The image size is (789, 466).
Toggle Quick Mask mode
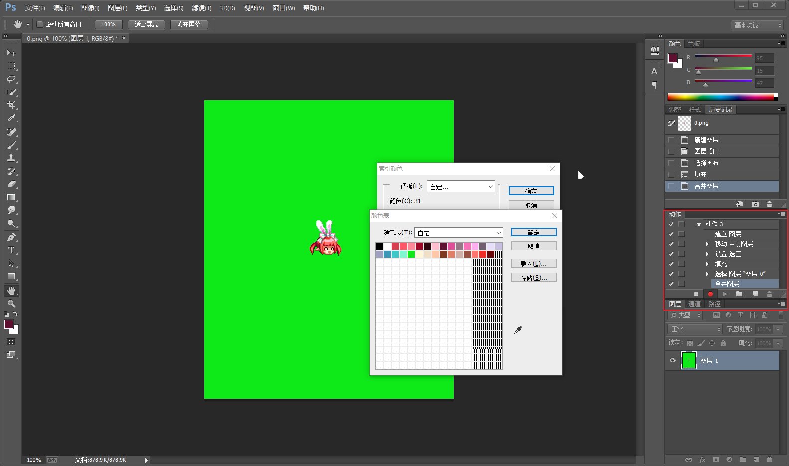tap(11, 342)
